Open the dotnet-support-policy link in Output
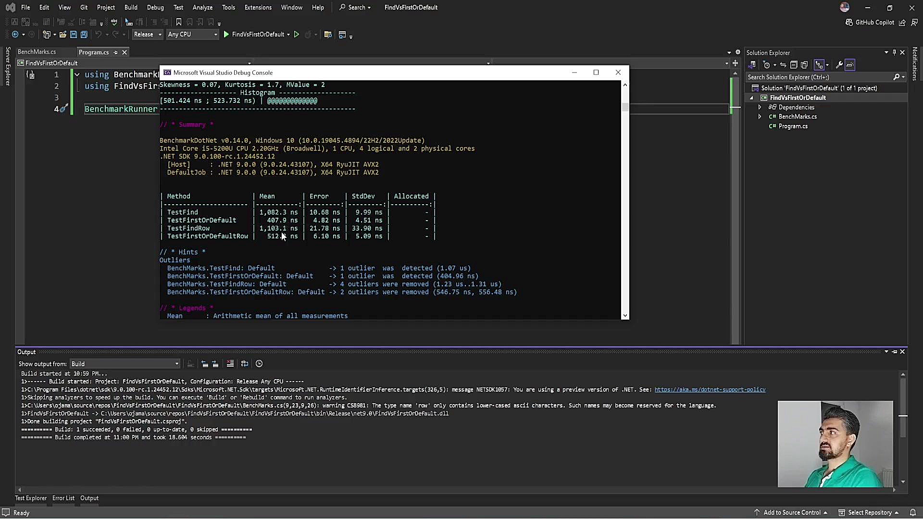The width and height of the screenshot is (923, 519). (x=710, y=390)
